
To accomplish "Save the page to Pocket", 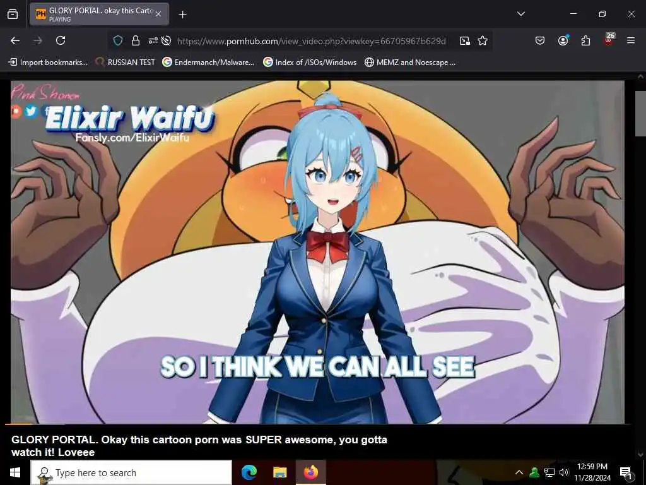I will 540,40.
